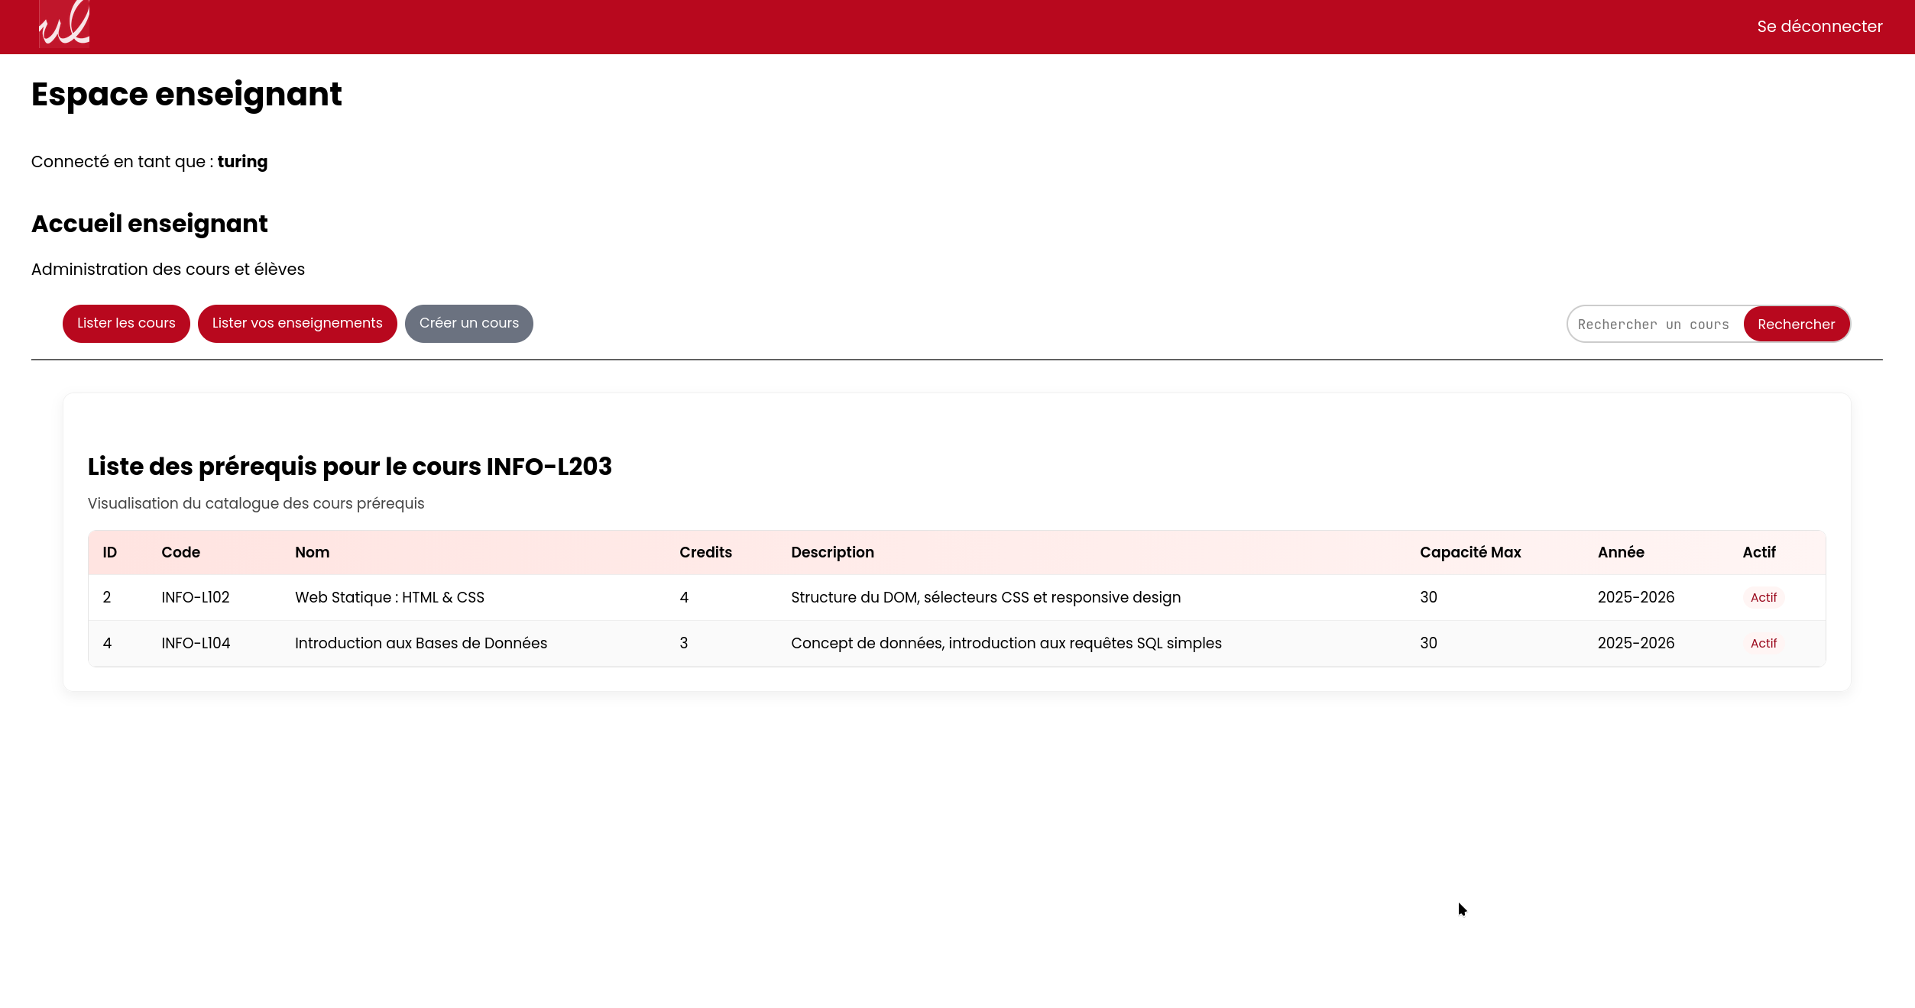Click the Description column header
1915x1008 pixels.
click(x=831, y=552)
